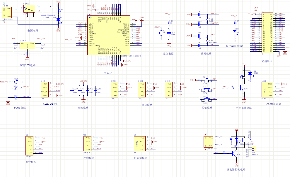This screenshot has height=177, width=290.
Task: Select the S_C13 filter capacitor
Action: (95, 91)
